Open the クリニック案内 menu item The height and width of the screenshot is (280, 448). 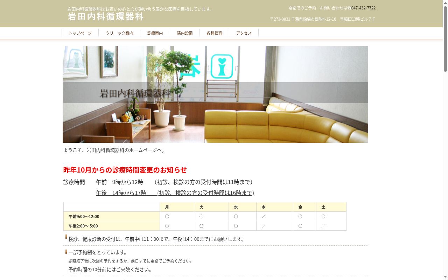[x=119, y=33]
